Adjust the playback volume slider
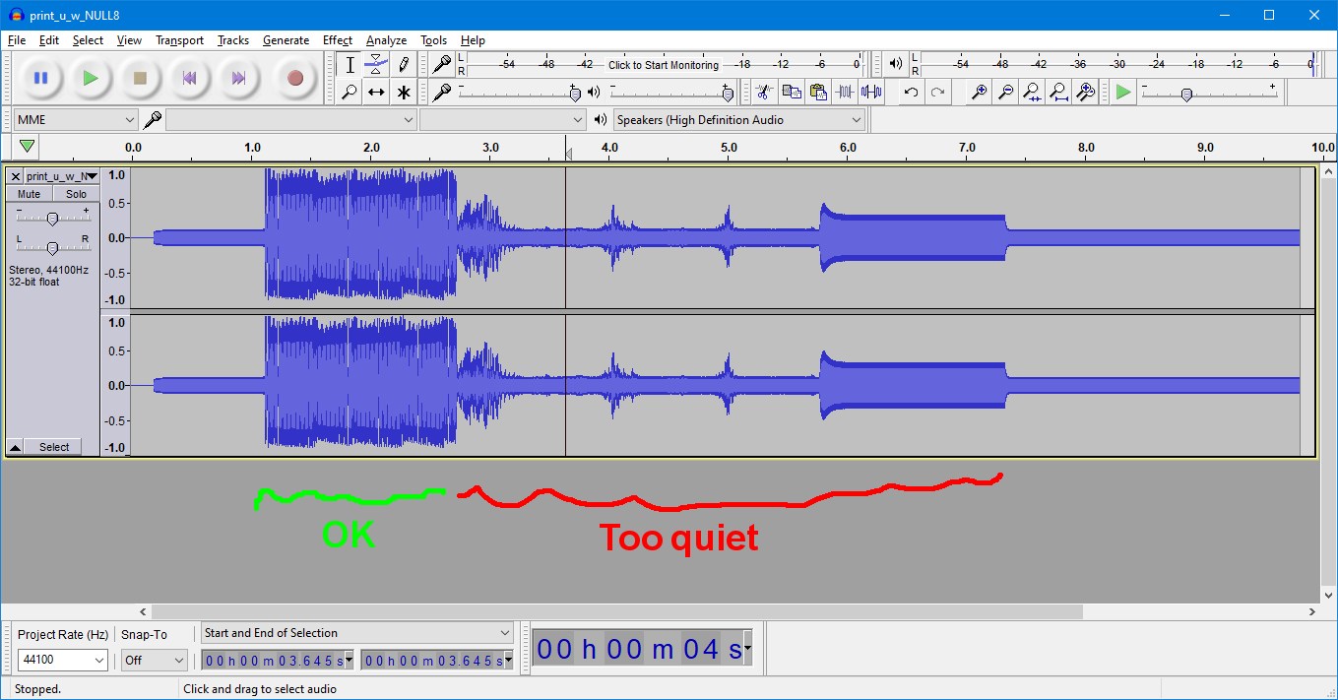 (x=672, y=93)
